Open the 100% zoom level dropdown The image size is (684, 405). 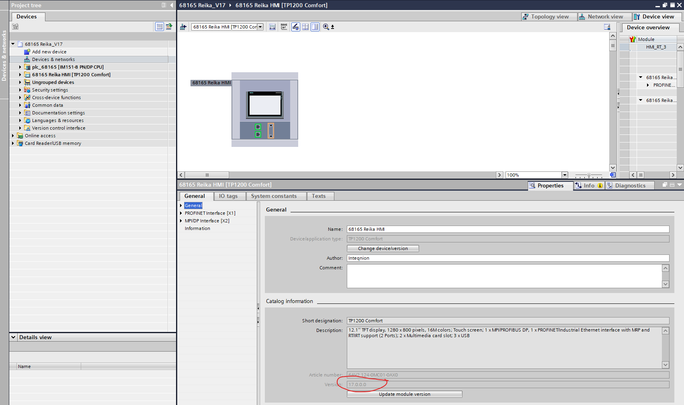(564, 175)
